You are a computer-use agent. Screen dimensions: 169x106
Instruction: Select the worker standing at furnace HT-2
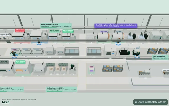click(119, 40)
